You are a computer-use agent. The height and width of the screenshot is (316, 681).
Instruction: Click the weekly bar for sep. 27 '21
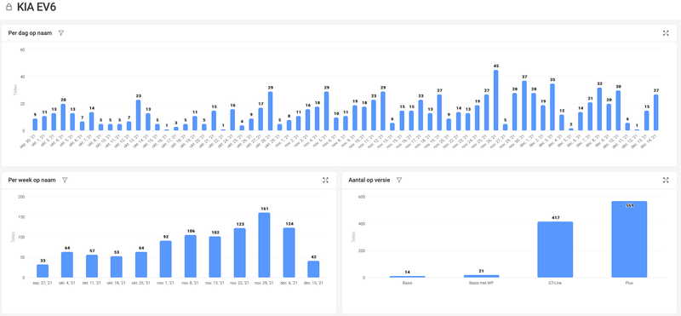(x=43, y=271)
